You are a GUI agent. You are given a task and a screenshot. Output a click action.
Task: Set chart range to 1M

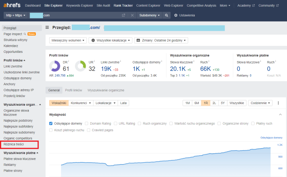187,103
